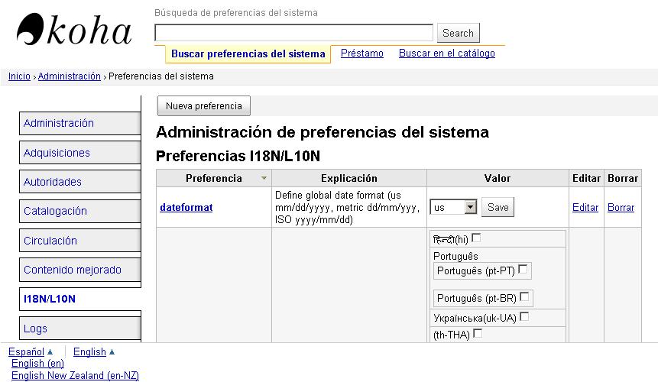Image resolution: width=658 pixels, height=382 pixels.
Task: Open the Circulación preferences section
Action: [50, 241]
